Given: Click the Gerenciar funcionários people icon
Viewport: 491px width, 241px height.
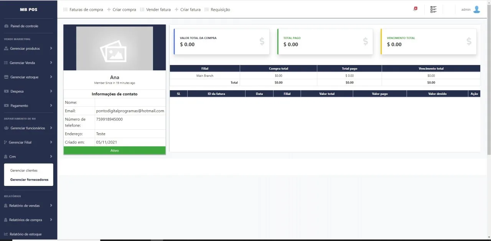Looking at the screenshot, I should click(6, 128).
